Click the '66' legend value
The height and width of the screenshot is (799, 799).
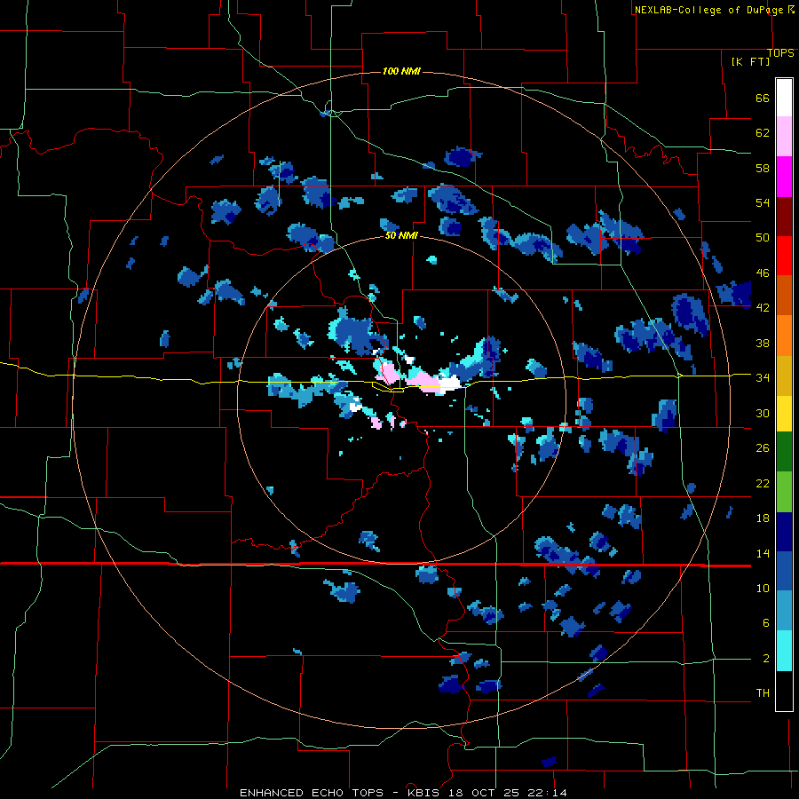763,98
